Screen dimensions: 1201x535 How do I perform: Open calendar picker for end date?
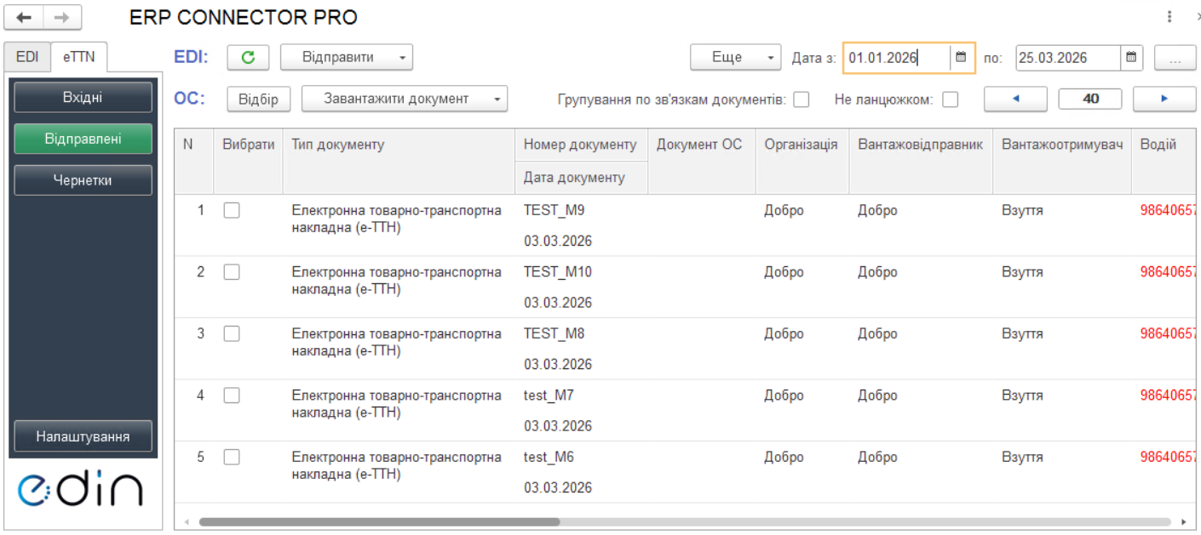[1130, 58]
